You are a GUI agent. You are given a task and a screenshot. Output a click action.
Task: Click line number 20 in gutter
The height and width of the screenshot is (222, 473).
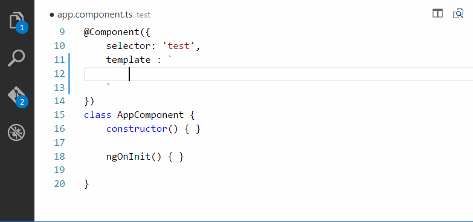(59, 184)
